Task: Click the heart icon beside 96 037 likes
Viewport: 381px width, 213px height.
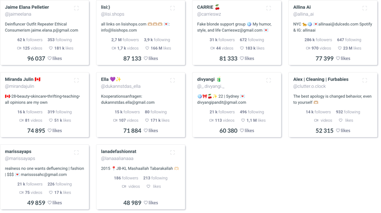Action: (50, 59)
